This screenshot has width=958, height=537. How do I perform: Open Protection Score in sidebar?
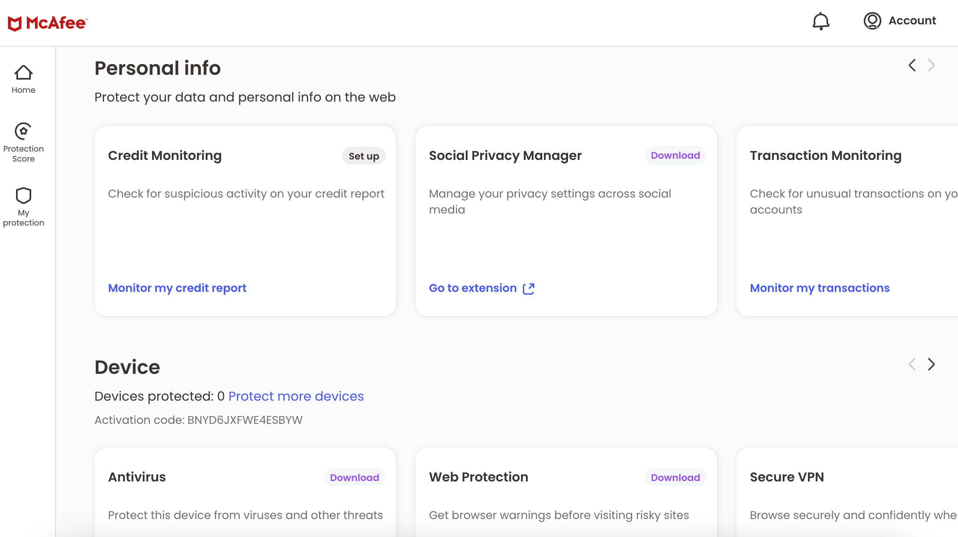coord(24,143)
